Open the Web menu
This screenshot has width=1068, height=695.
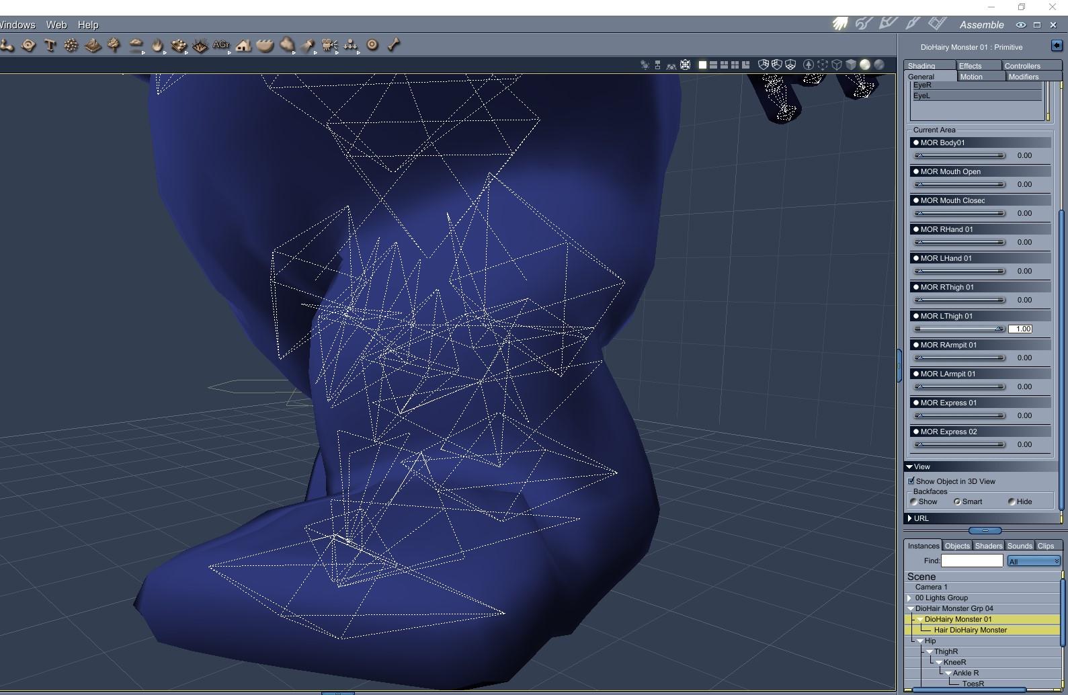[x=56, y=25]
